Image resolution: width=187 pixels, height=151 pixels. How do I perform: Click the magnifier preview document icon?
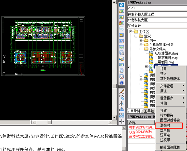(122, 71)
